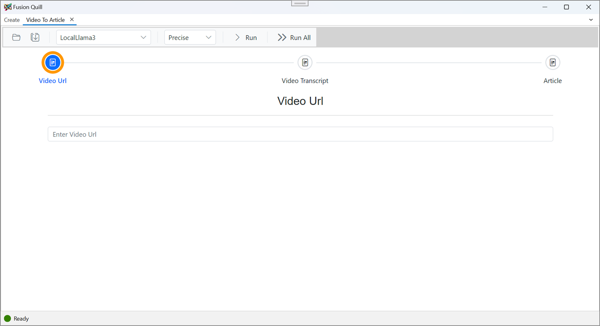600x326 pixels.
Task: Expand the Precise mode dropdown
Action: [190, 37]
